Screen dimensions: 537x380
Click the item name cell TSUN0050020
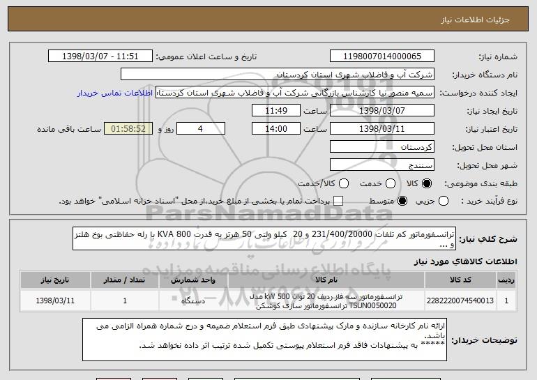326,301
